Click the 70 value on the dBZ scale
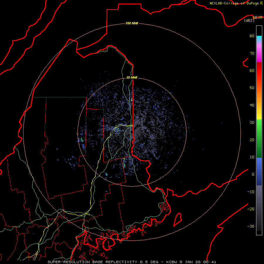264x264 pixels. (x=252, y=53)
